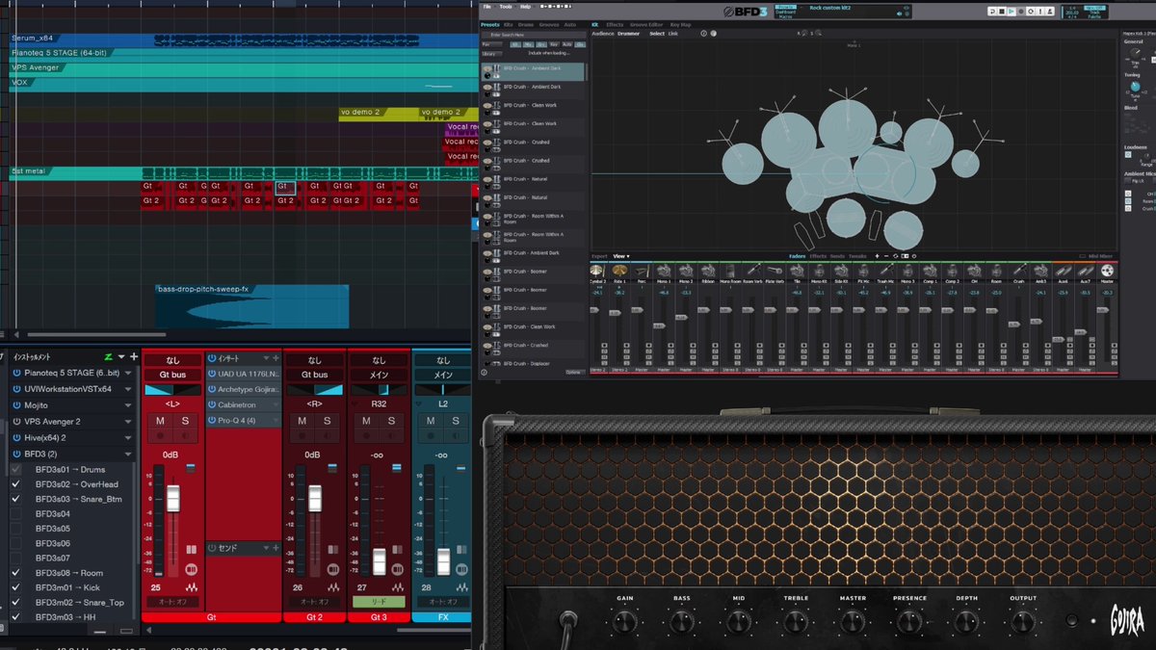This screenshot has width=1156, height=650.
Task: Click Gt 3 automation mode button
Action: (380, 602)
